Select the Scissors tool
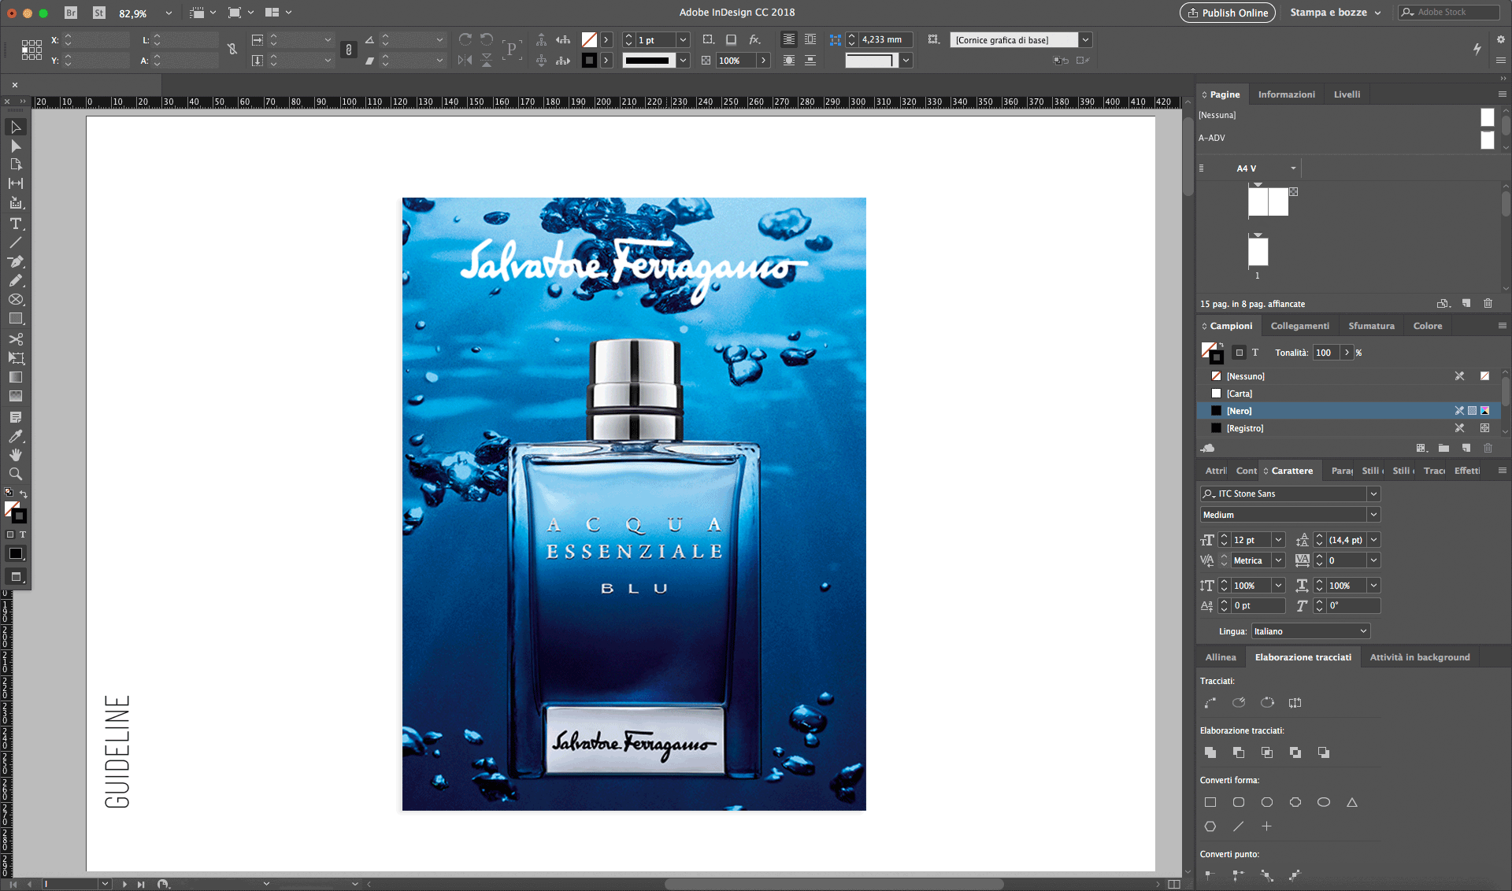1512x891 pixels. click(16, 339)
